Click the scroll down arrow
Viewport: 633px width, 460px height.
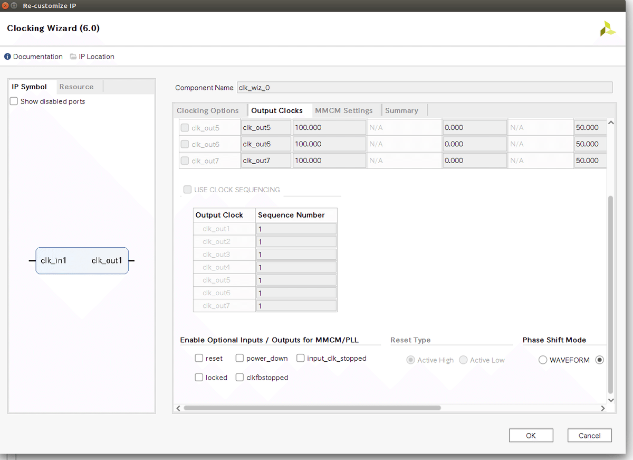(611, 400)
